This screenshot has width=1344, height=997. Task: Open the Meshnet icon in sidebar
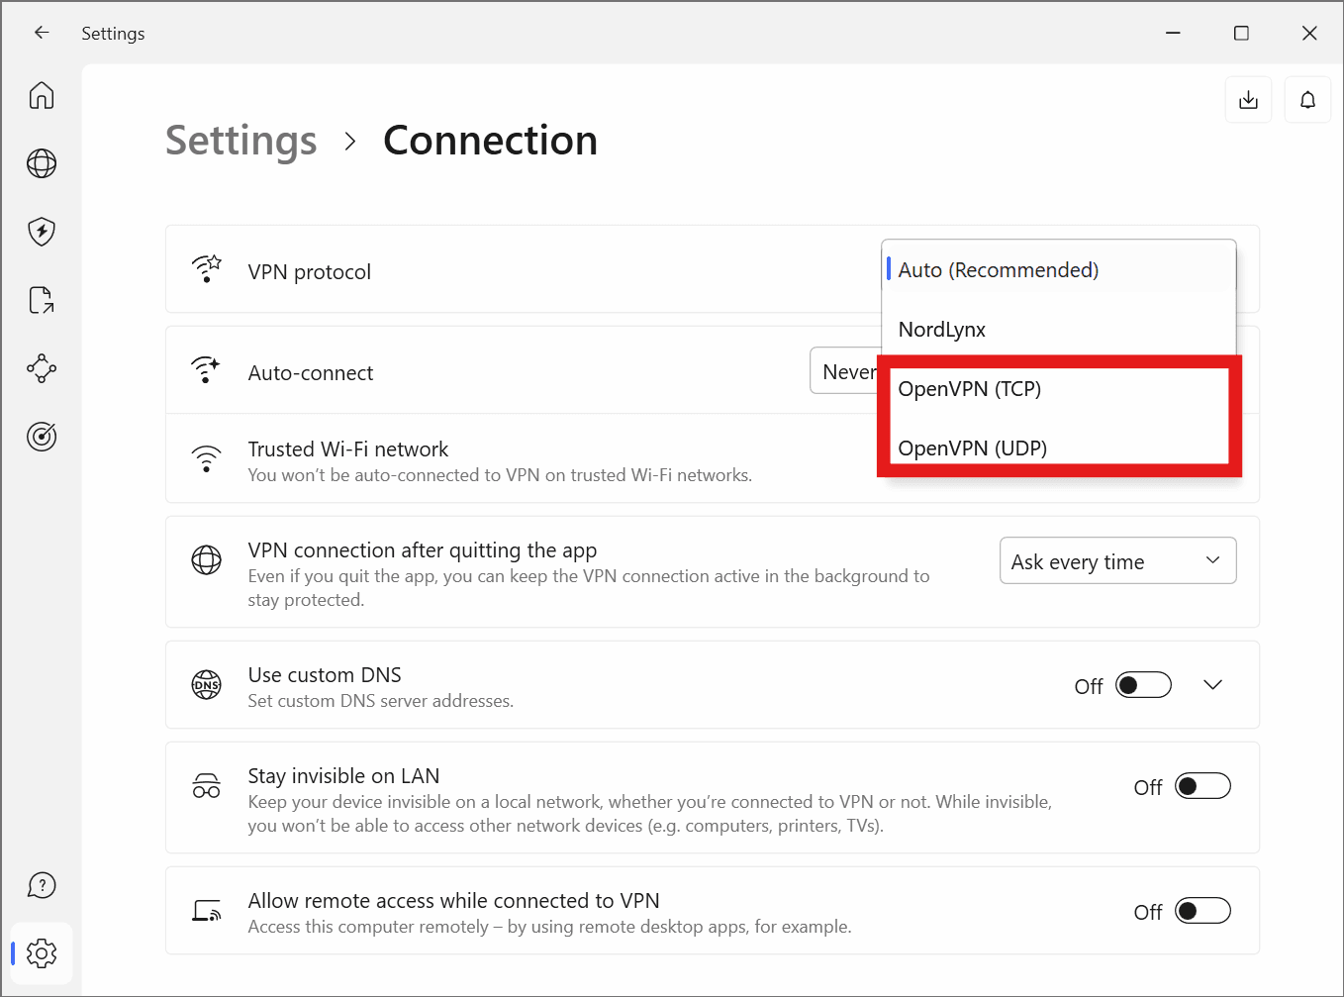pyautogui.click(x=41, y=368)
